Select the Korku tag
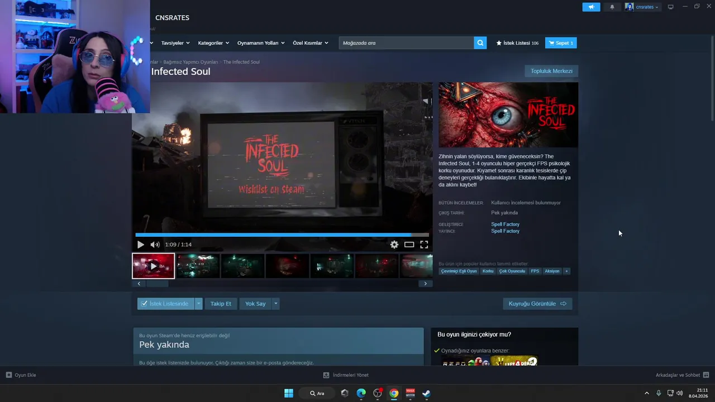The image size is (715, 402). [x=488, y=271]
